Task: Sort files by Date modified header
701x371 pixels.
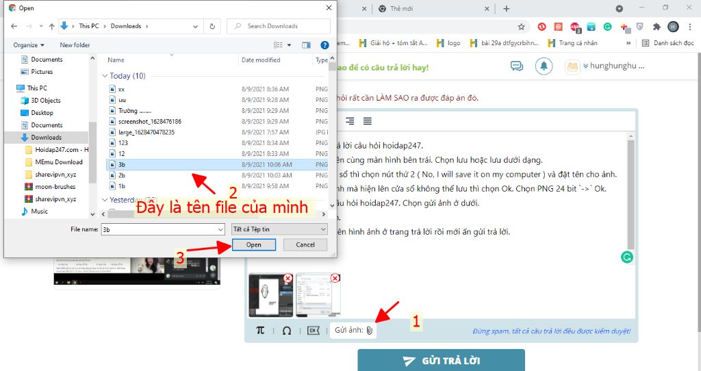Action: point(261,60)
